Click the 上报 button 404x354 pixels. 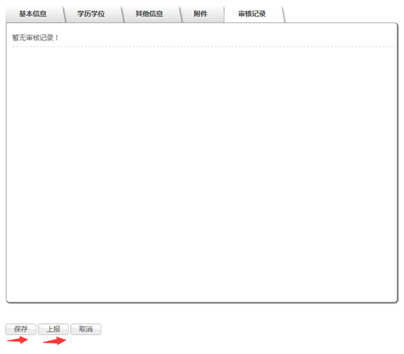tap(54, 329)
